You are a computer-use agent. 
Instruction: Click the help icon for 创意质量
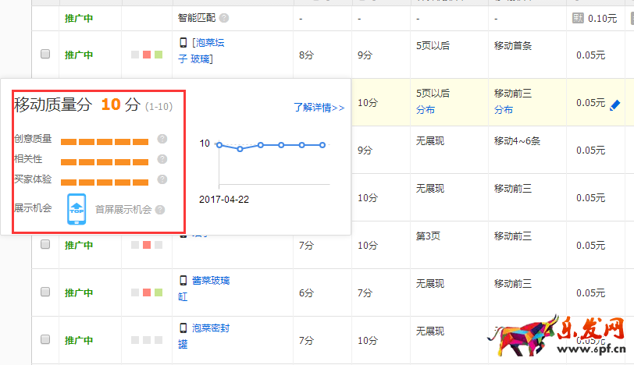pyautogui.click(x=162, y=140)
